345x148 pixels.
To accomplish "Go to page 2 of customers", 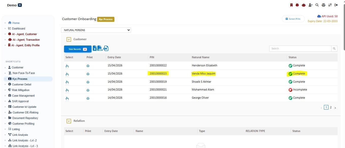I will pos(331,108).
